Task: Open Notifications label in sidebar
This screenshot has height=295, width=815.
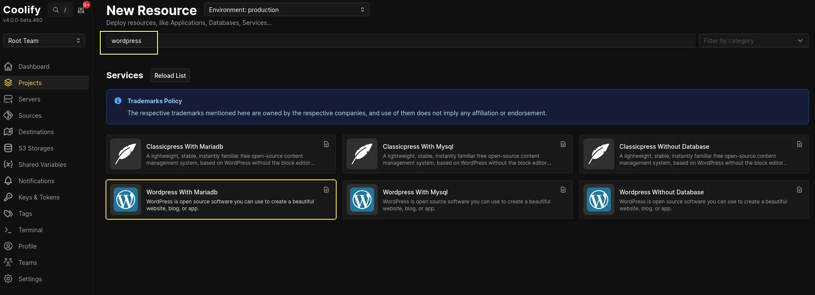Action: click(37, 181)
